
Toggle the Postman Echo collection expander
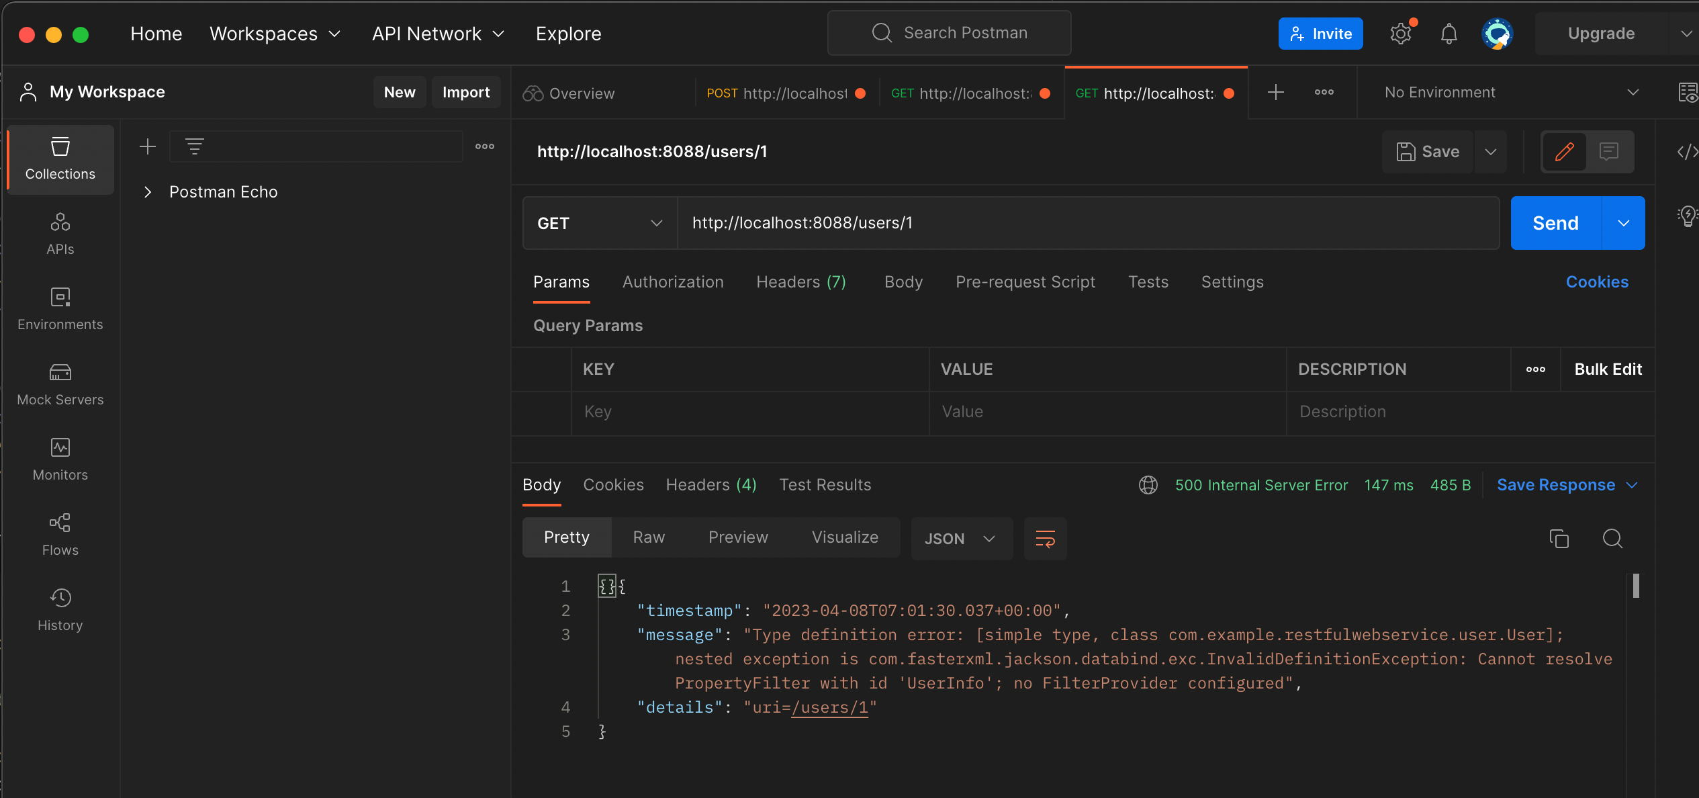pyautogui.click(x=146, y=191)
